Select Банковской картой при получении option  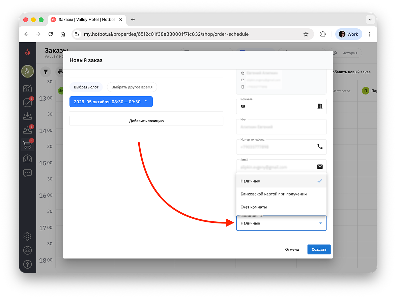(x=281, y=194)
